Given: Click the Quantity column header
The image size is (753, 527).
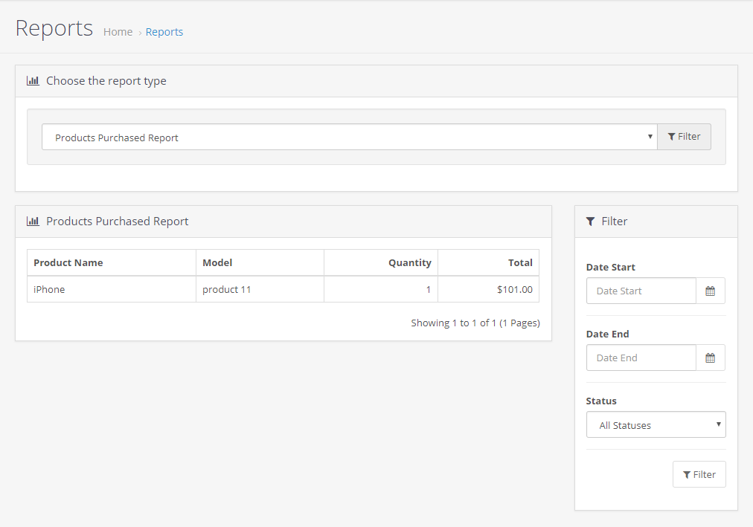Looking at the screenshot, I should click(x=409, y=262).
